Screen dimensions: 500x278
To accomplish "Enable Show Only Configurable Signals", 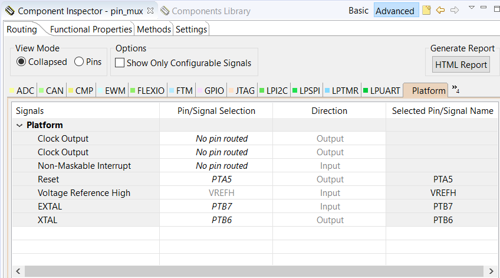I will click(120, 63).
